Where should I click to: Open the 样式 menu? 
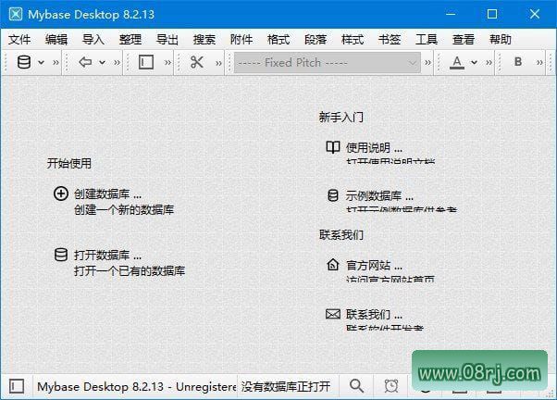click(x=353, y=39)
